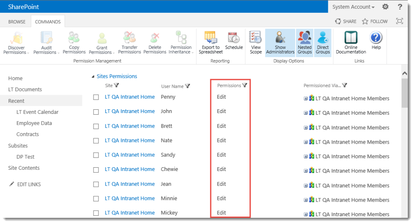Click the vertical scrollbar thumb

click(x=404, y=93)
